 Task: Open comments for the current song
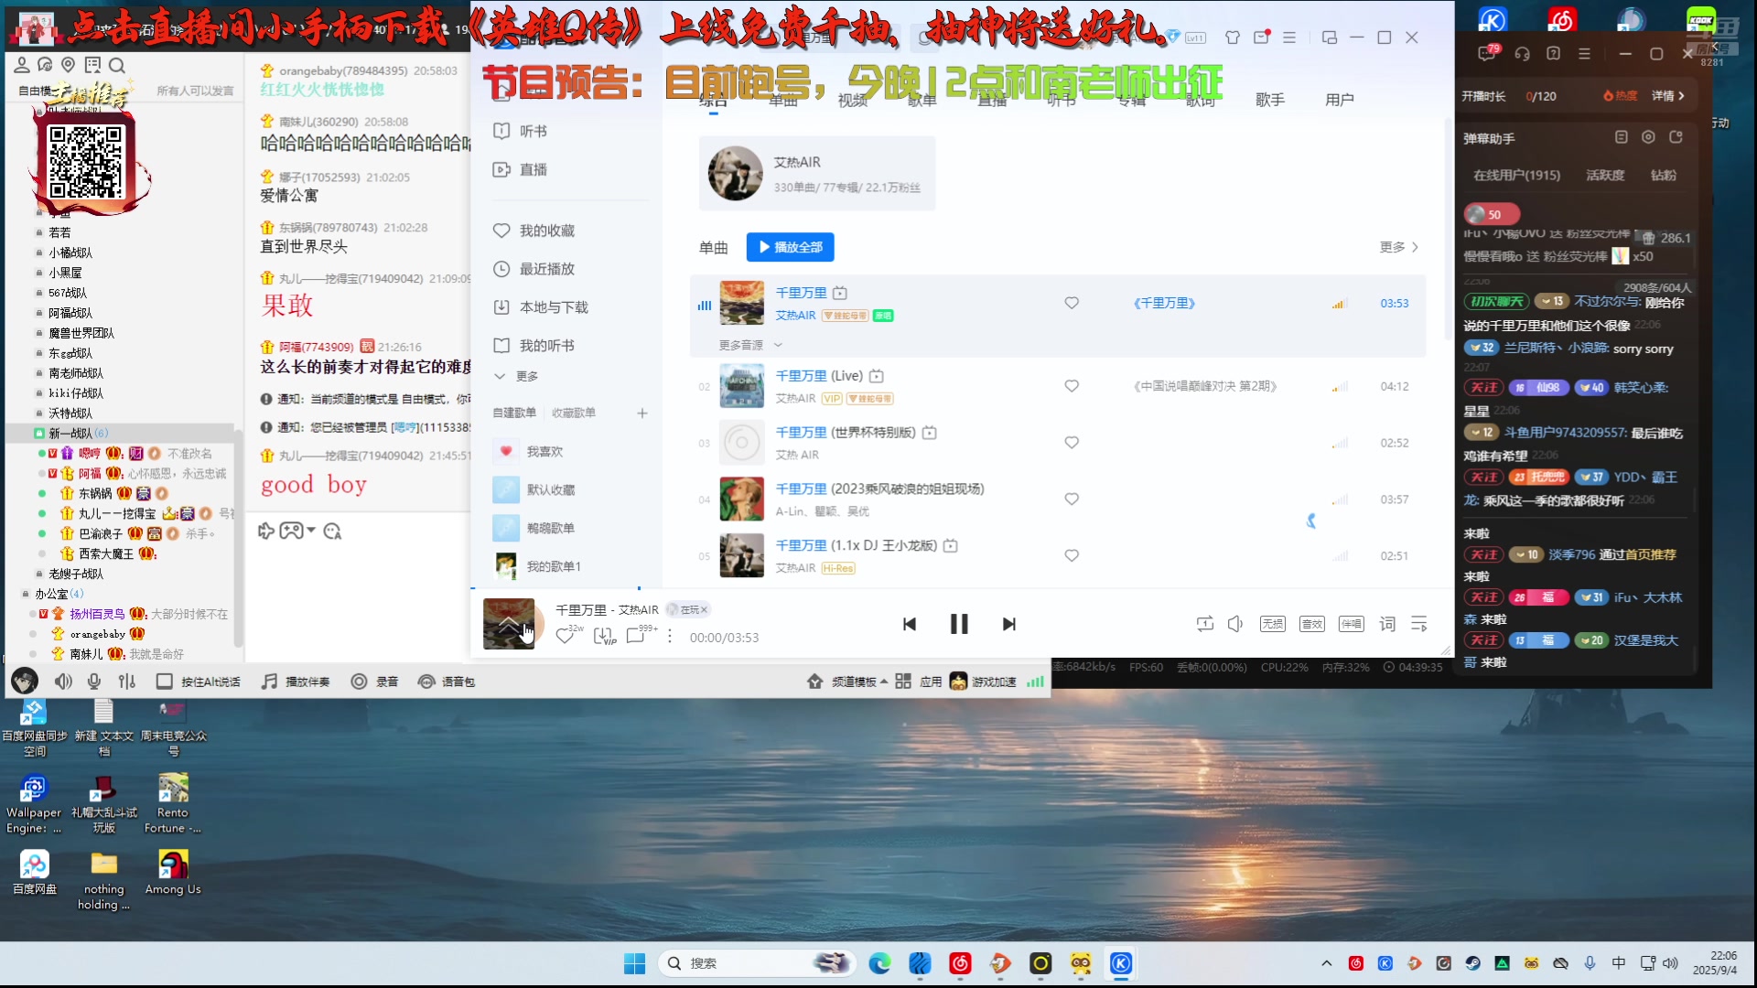point(637,636)
